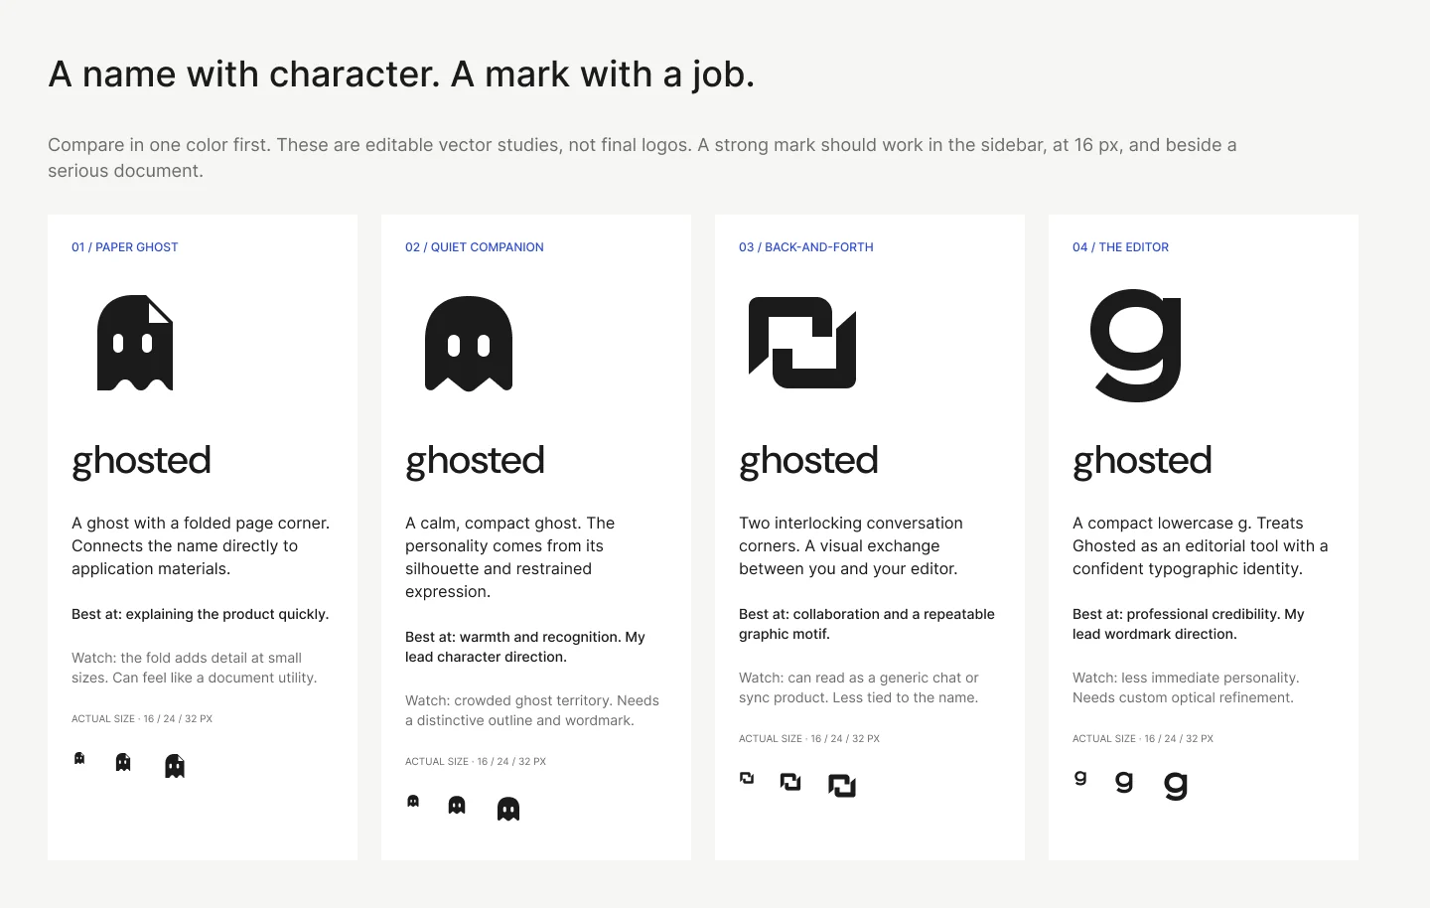Click 'A compact lowercase g' description
Viewport: 1430px width, 908px height.
1200,545
